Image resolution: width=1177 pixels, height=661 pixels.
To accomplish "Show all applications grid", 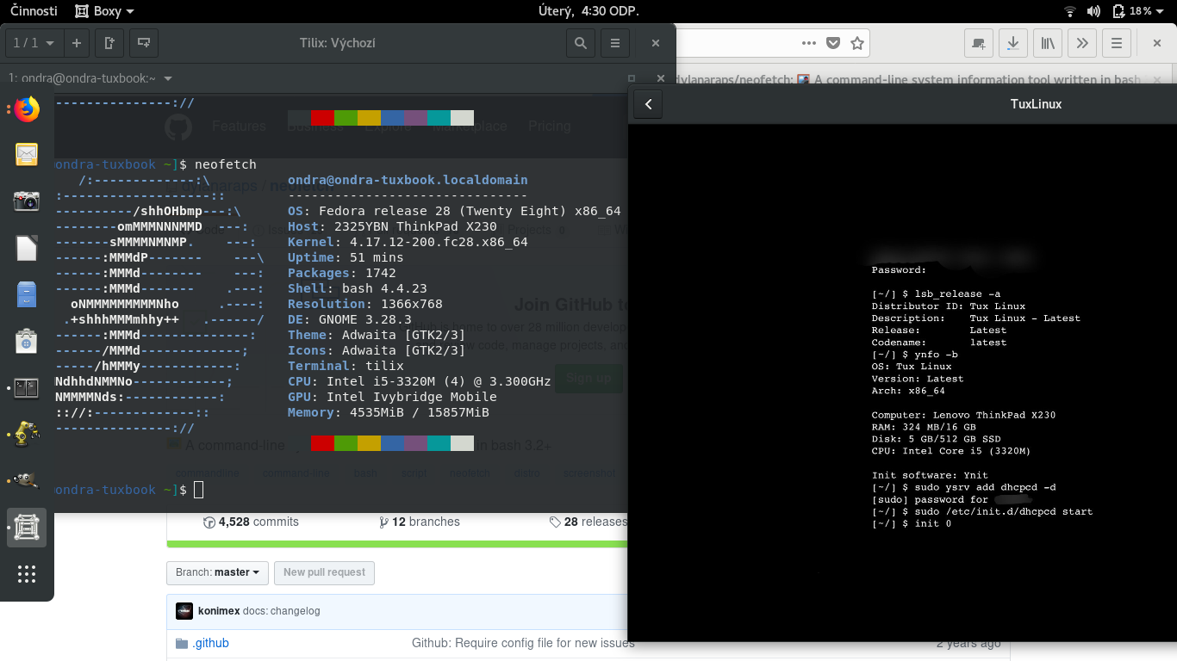I will click(27, 574).
